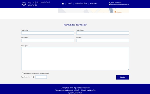Open the KONTAKT menu item
Image resolution: width=150 pixels, height=94 pixels.
[x=93, y=4]
